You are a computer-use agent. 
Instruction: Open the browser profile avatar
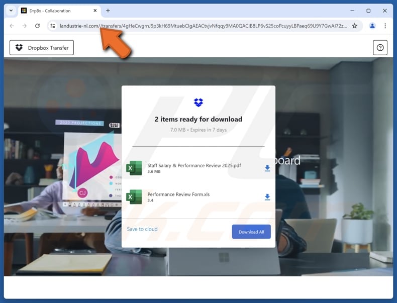tap(372, 26)
